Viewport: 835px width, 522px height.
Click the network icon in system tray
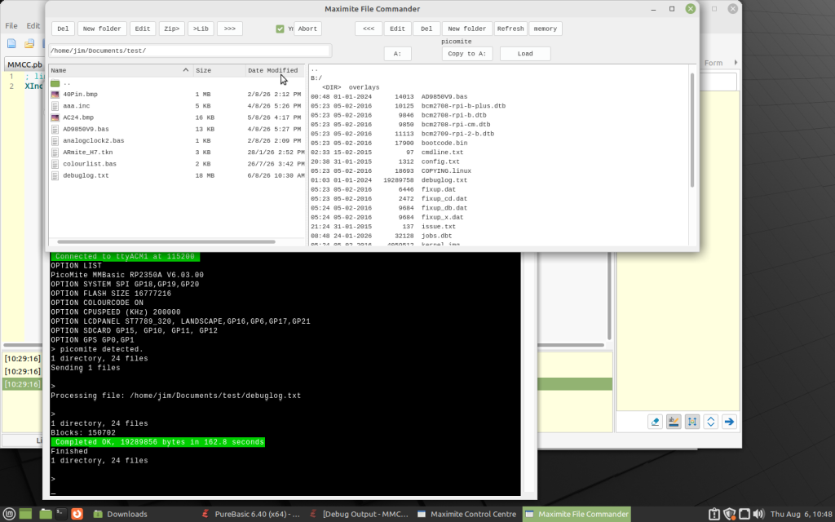(x=744, y=514)
